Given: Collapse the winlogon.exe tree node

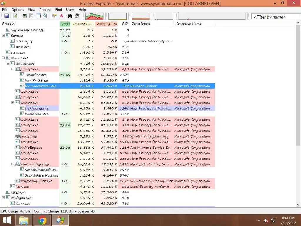Looking at the screenshot, I should (4, 197).
